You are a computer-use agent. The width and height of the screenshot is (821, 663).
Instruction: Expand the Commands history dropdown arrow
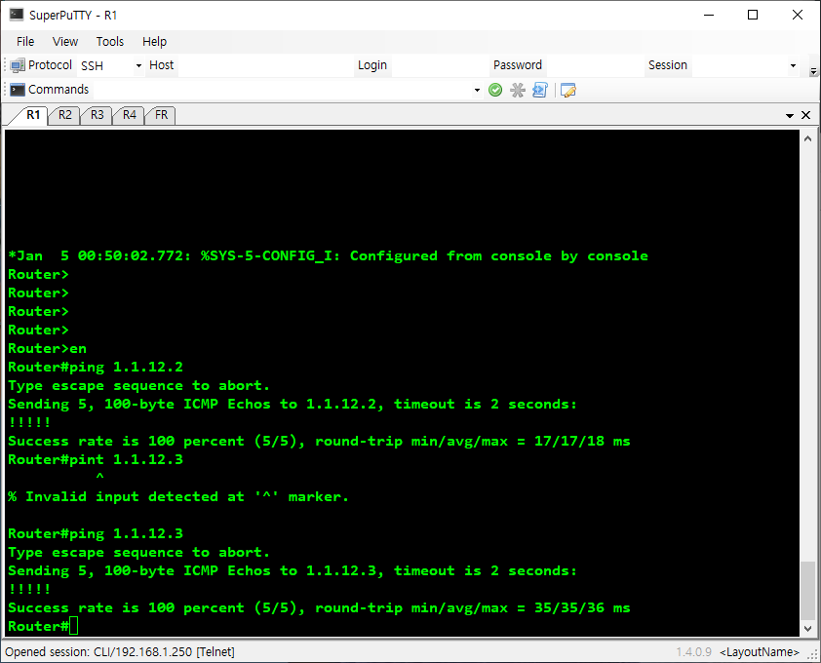tap(477, 90)
